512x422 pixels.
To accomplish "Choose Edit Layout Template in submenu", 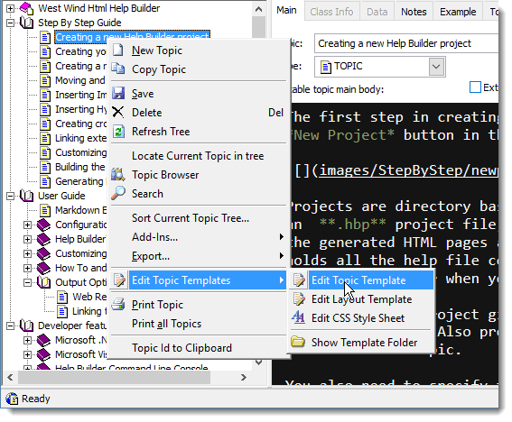I will 362,299.
